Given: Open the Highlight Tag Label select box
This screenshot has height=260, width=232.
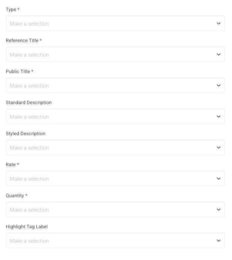Looking at the screenshot, I should [115, 240].
